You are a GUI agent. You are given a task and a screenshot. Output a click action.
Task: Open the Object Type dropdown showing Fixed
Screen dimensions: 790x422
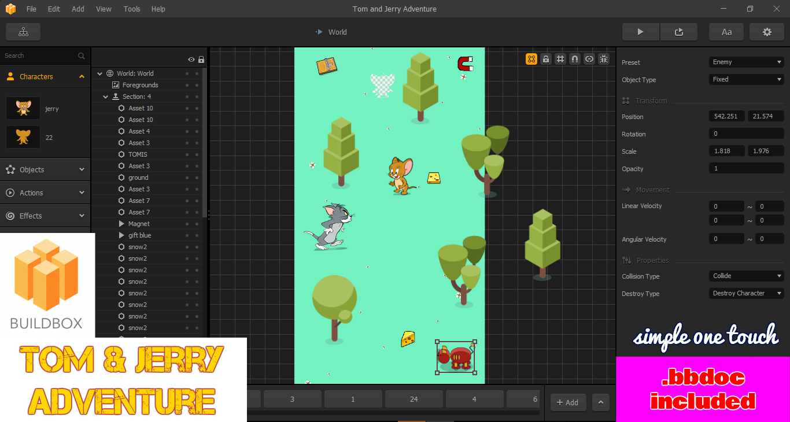[747, 79]
